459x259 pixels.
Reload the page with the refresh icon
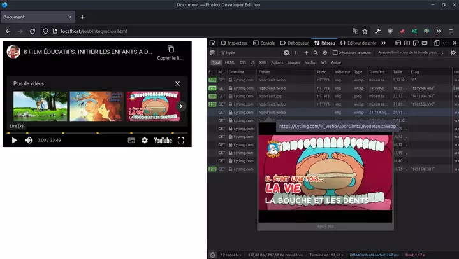33,31
